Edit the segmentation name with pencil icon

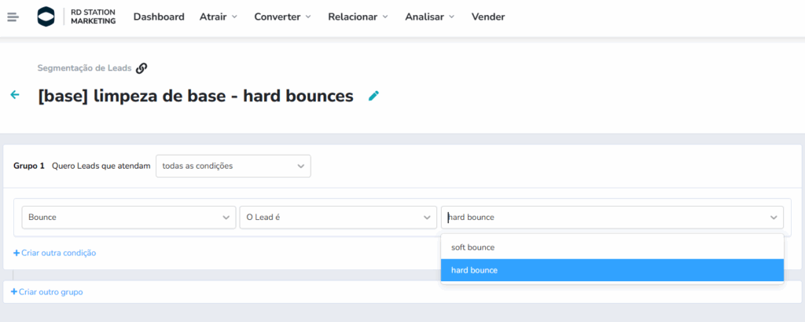(x=374, y=96)
